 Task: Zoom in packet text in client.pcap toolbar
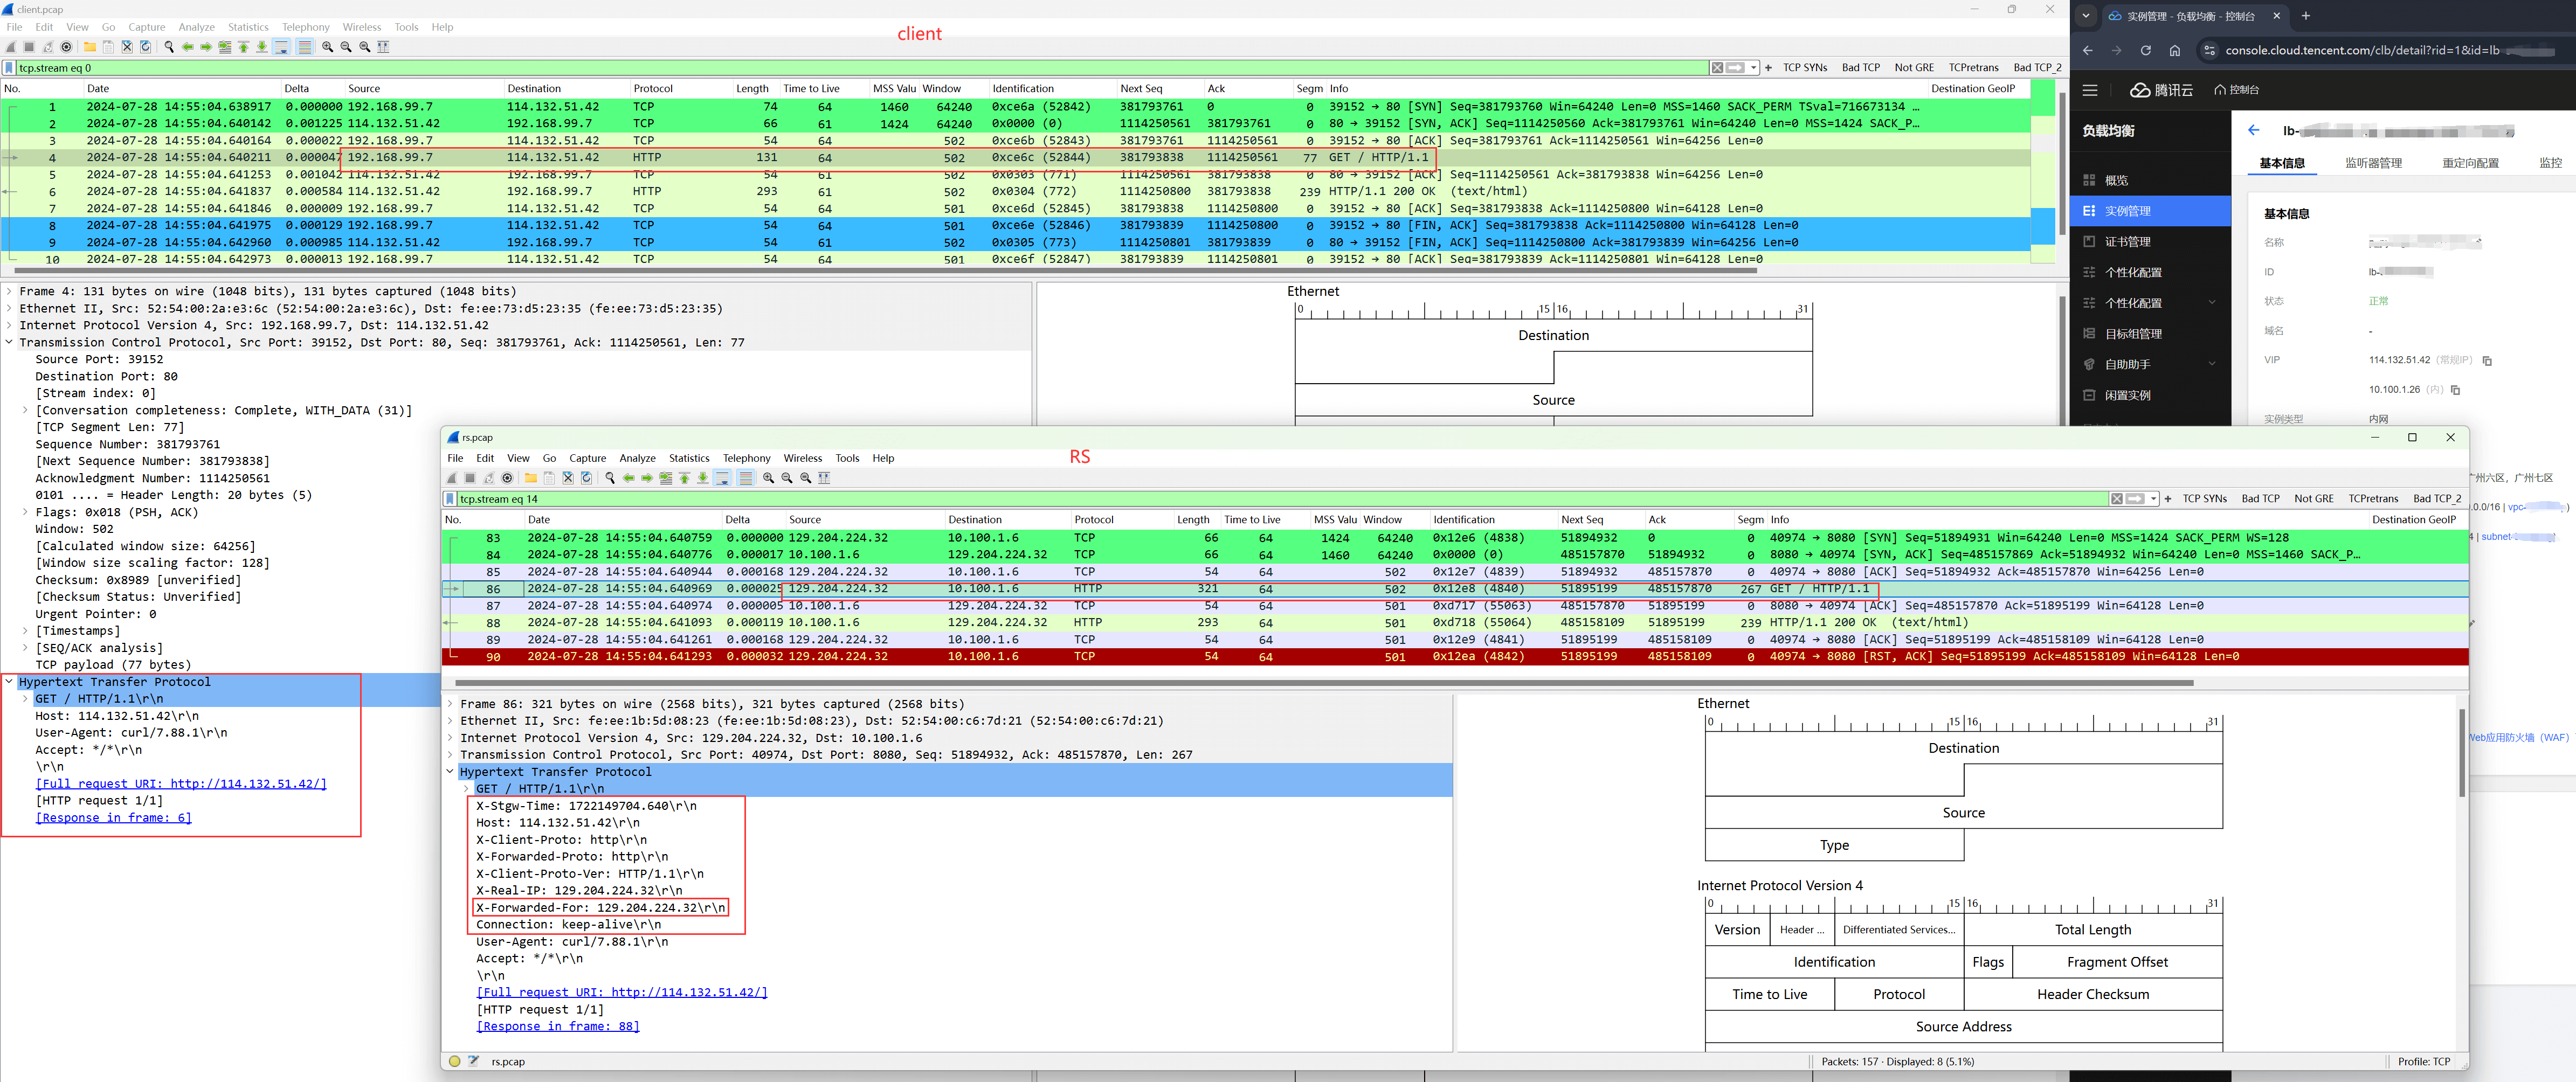(x=327, y=47)
